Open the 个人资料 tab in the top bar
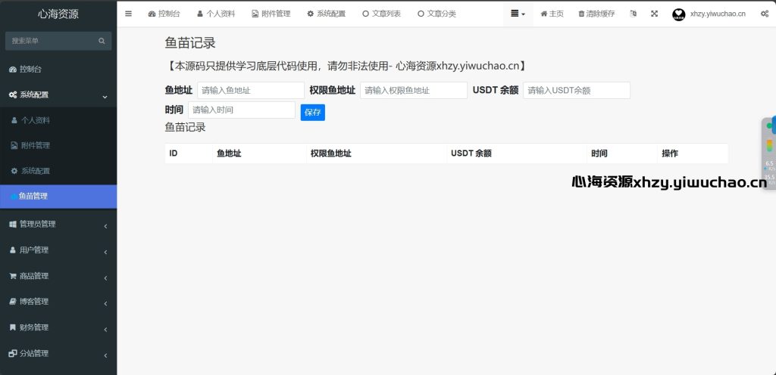776x375 pixels. pos(215,14)
